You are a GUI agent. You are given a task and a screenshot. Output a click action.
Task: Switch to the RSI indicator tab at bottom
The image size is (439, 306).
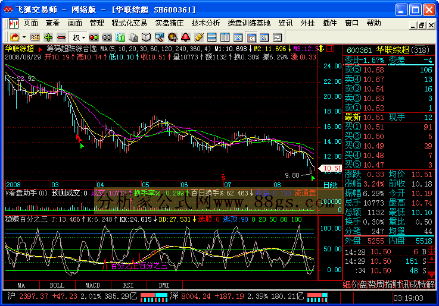[x=129, y=285]
